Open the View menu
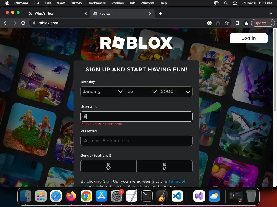Image resolution: width=277 pixels, height=207 pixels. point(61,3)
